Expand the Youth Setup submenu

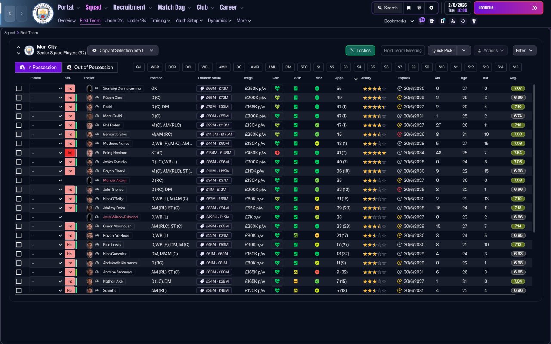189,20
